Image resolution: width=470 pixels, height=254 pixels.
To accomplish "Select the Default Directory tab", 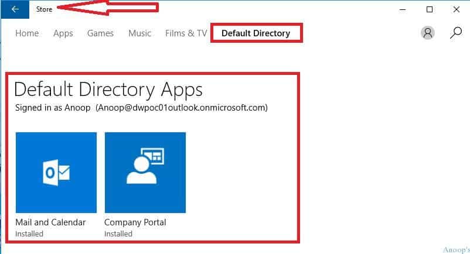I will coord(256,33).
